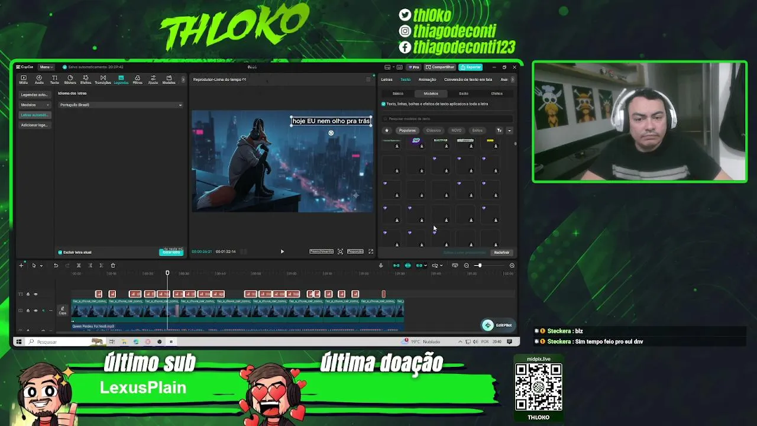Expand the hidden toolbar tabs arrow
Screen dimensions: 757x426
pyautogui.click(x=183, y=79)
